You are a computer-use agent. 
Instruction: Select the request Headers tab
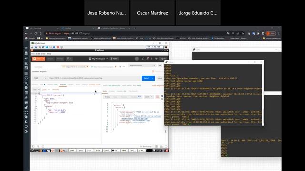(52, 85)
